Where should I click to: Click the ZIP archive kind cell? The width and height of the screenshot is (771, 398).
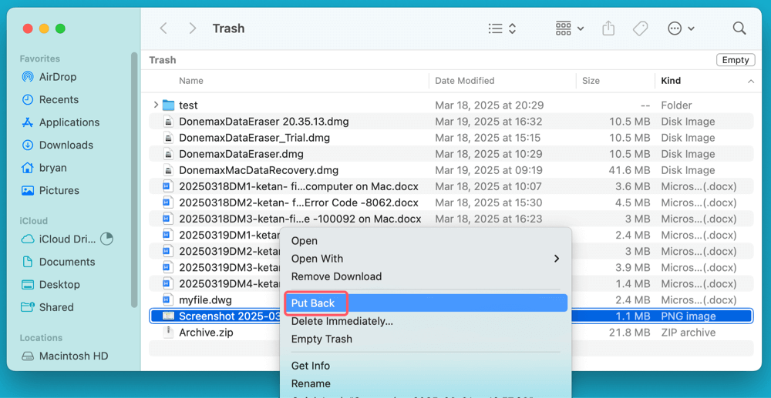coord(689,333)
